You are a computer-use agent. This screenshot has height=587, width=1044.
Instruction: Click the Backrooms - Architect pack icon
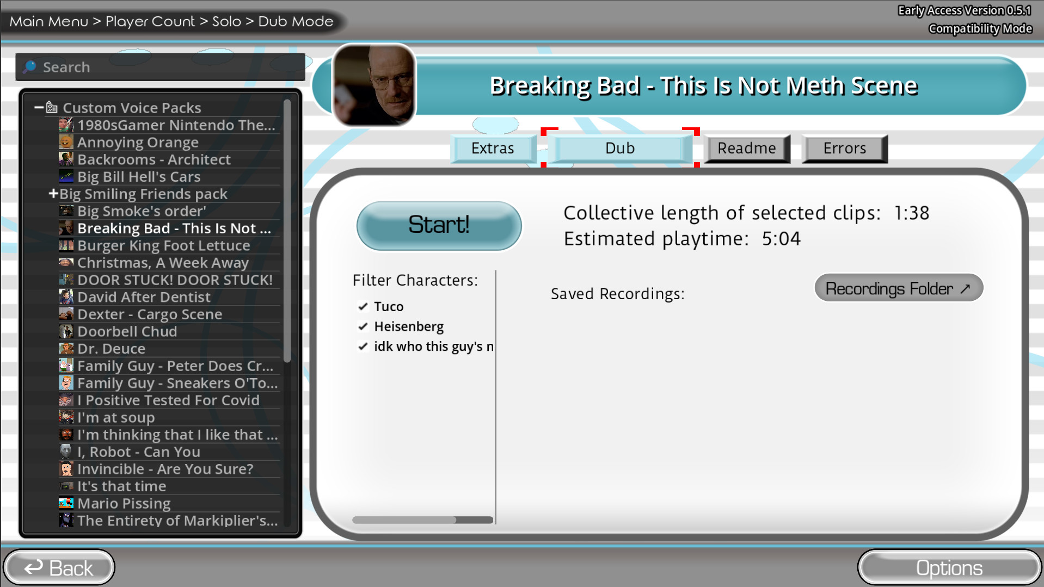(66, 159)
